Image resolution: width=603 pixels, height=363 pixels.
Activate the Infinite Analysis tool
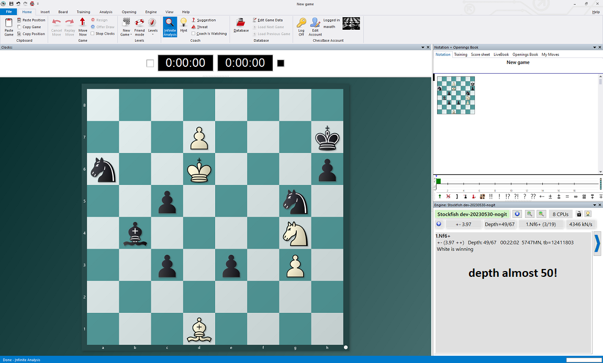170,27
